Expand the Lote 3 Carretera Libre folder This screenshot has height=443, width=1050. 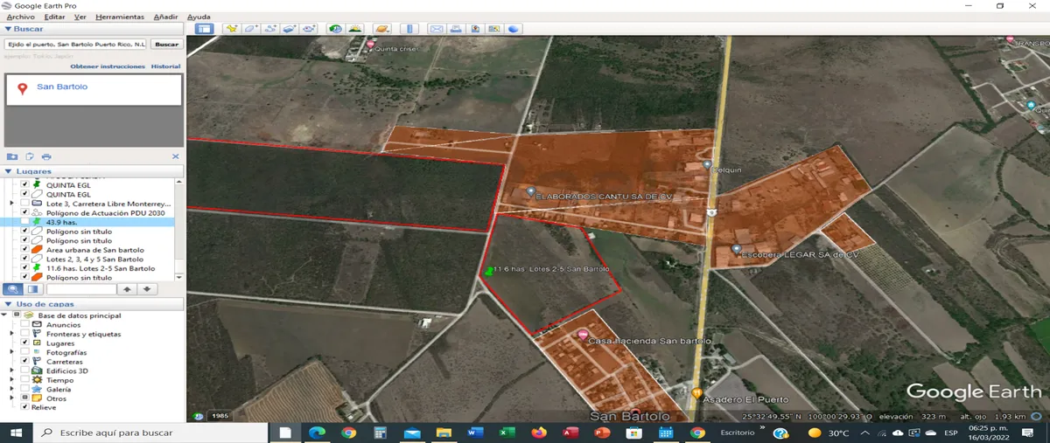click(12, 204)
